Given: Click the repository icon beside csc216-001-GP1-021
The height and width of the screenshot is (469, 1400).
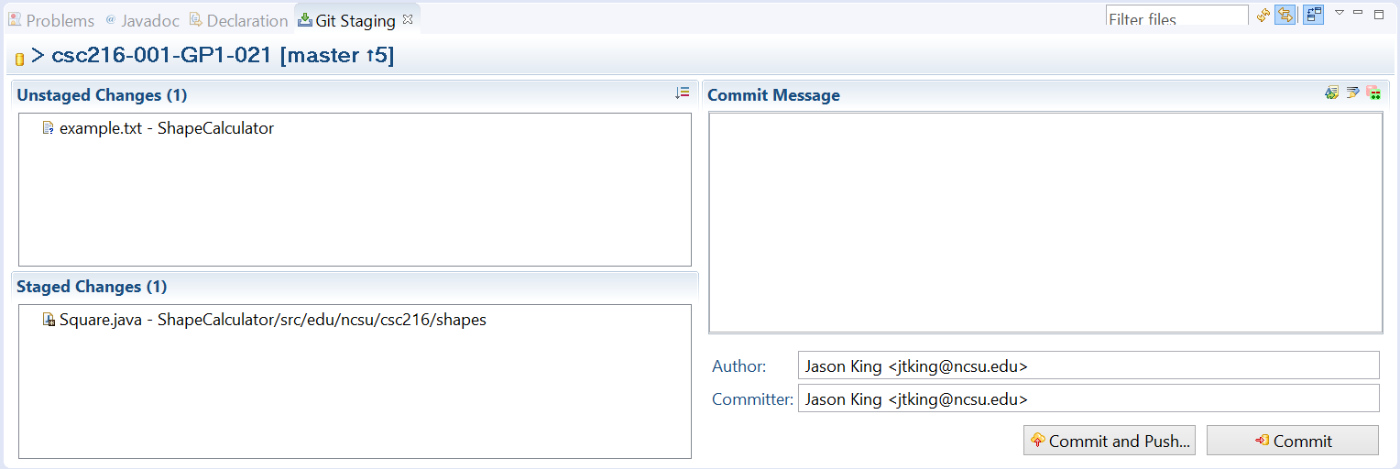Looking at the screenshot, I should [19, 59].
